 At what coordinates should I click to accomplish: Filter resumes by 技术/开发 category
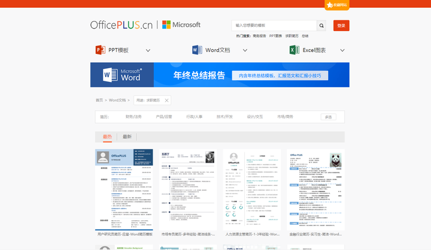coord(224,117)
